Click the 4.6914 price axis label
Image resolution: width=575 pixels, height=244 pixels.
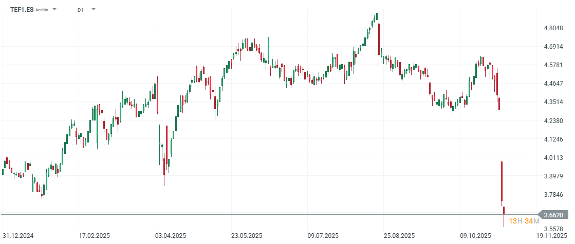pos(553,47)
